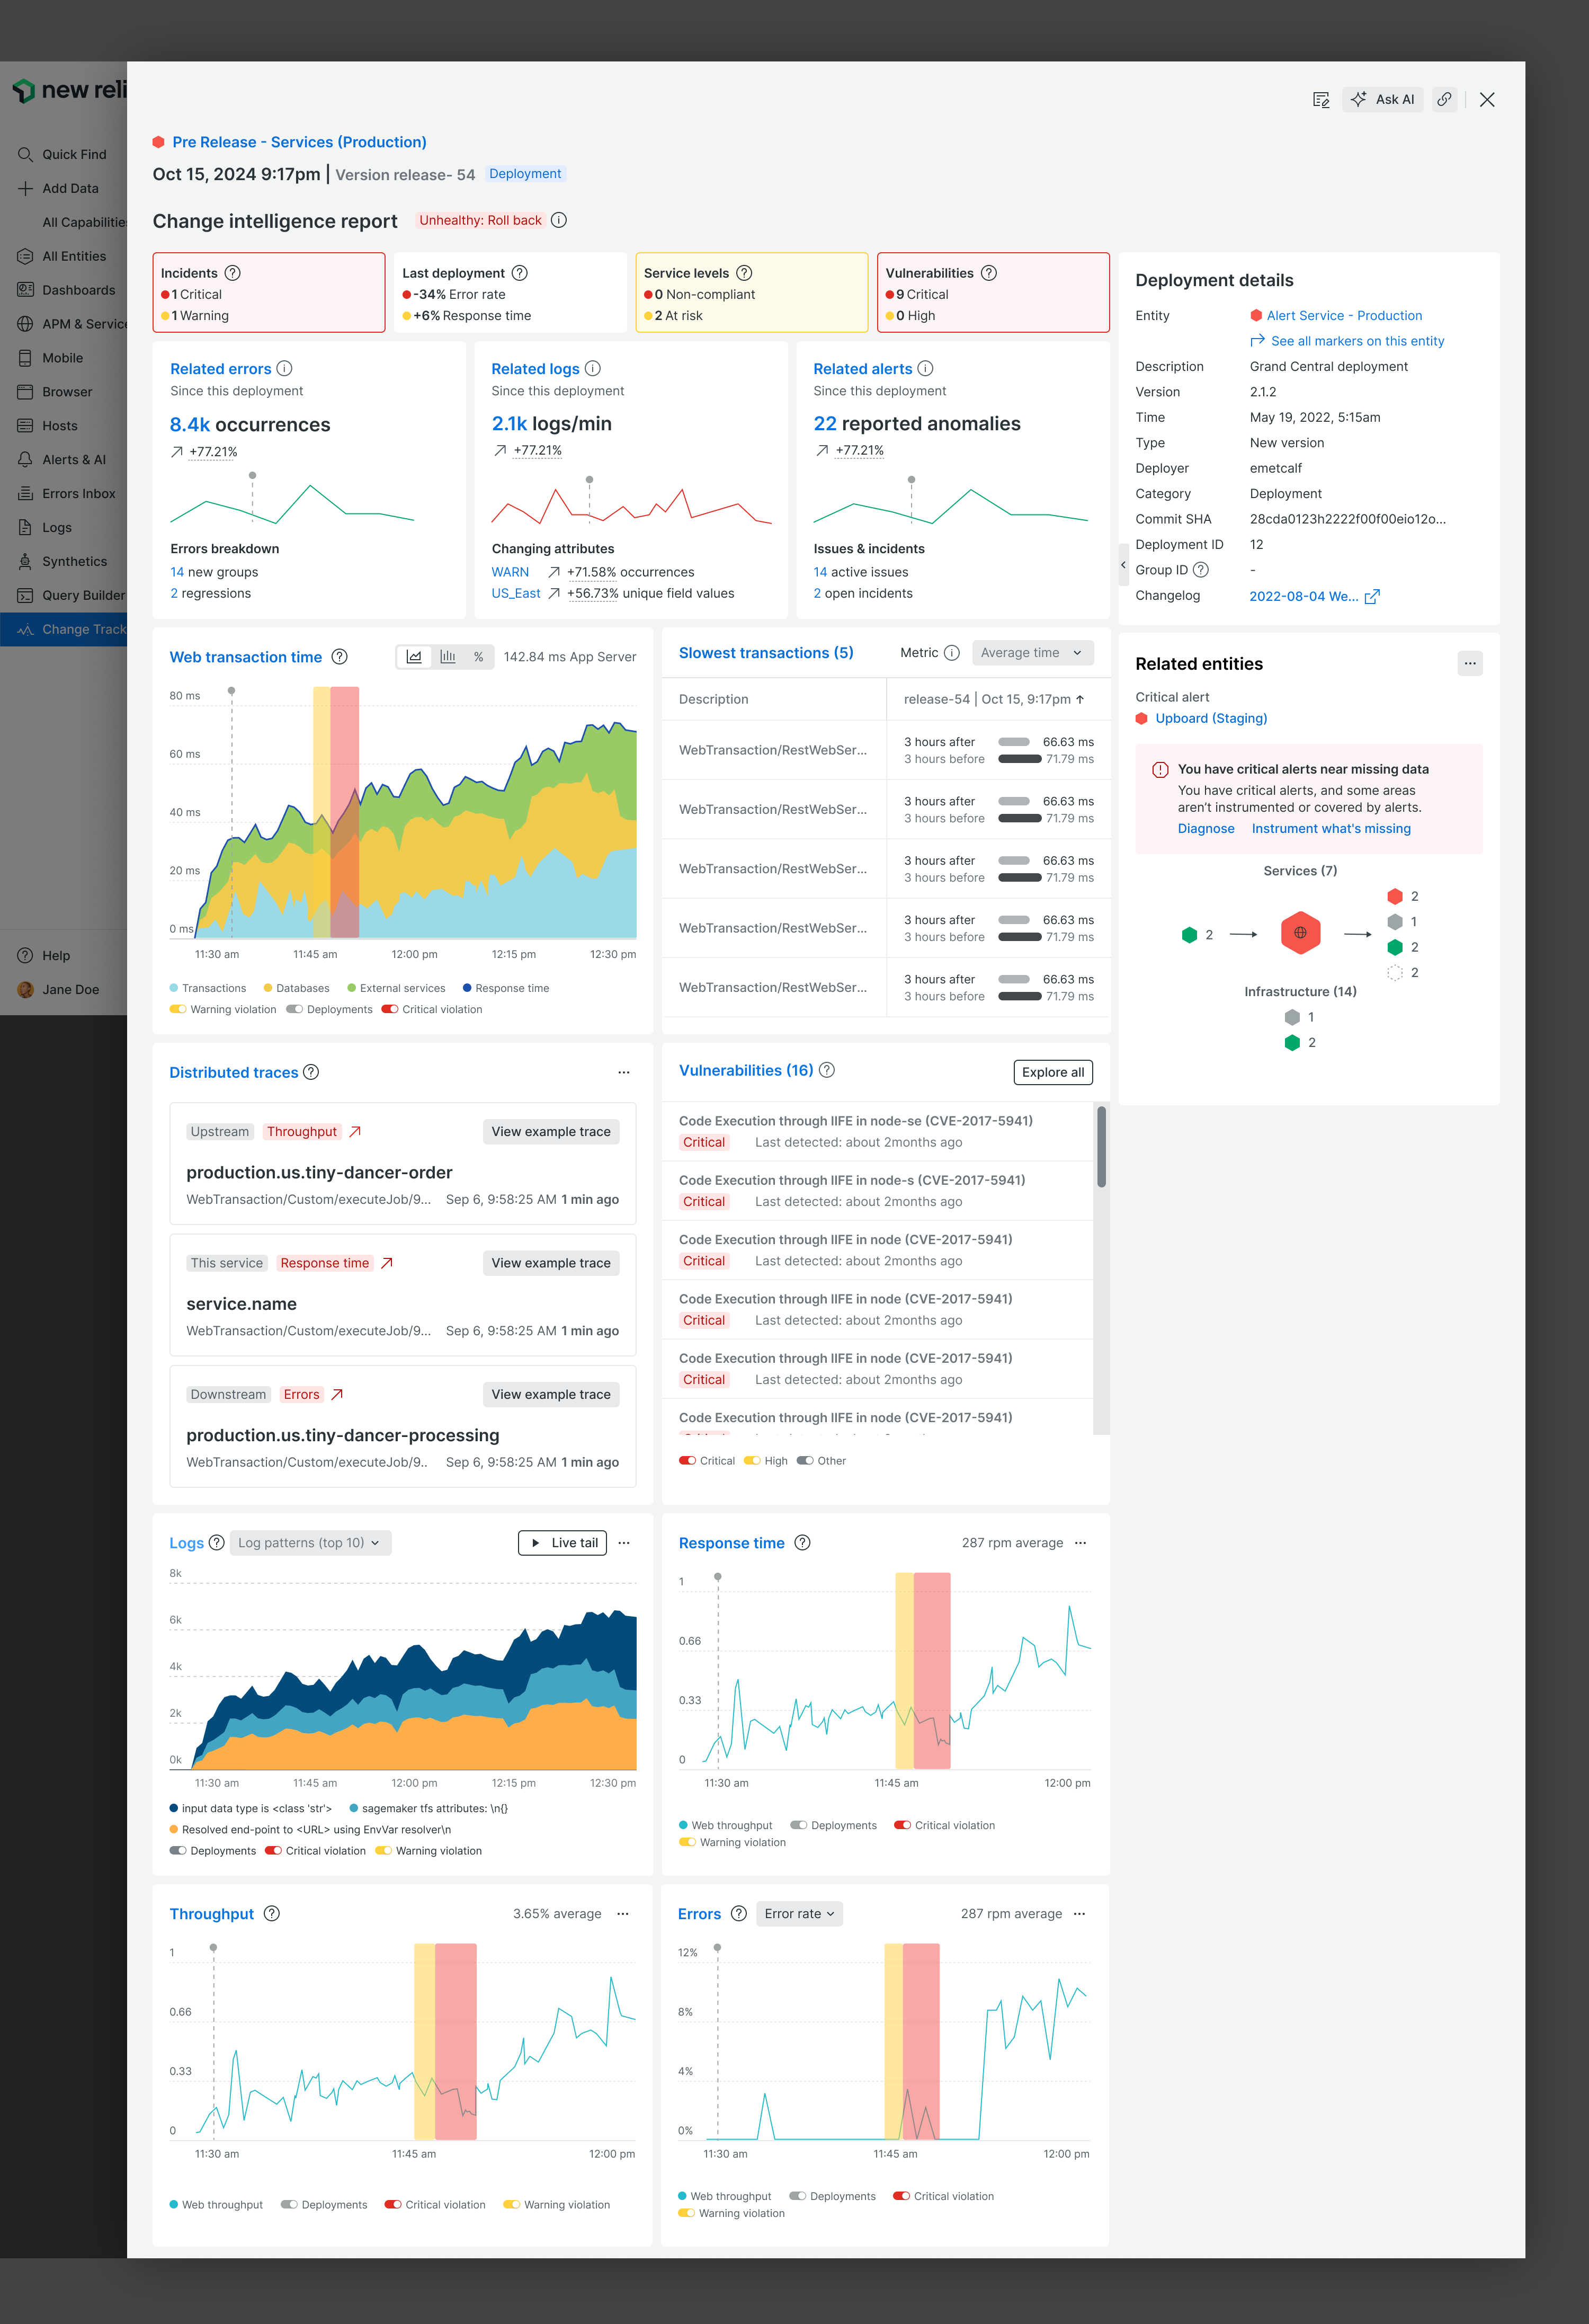The width and height of the screenshot is (1589, 2324).
Task: Open the Distributed traces help icon
Action: coord(311,1072)
